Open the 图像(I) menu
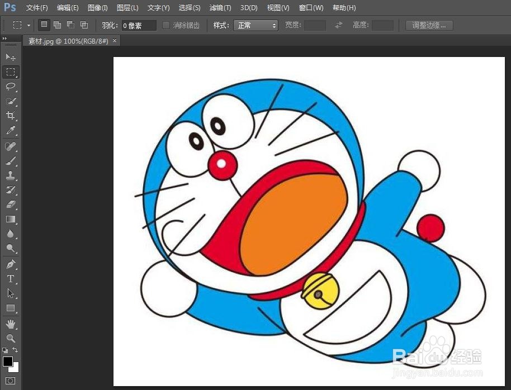Viewport: 511px width, 390px height. click(97, 7)
